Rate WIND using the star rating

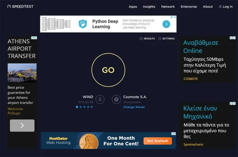point(84,107)
